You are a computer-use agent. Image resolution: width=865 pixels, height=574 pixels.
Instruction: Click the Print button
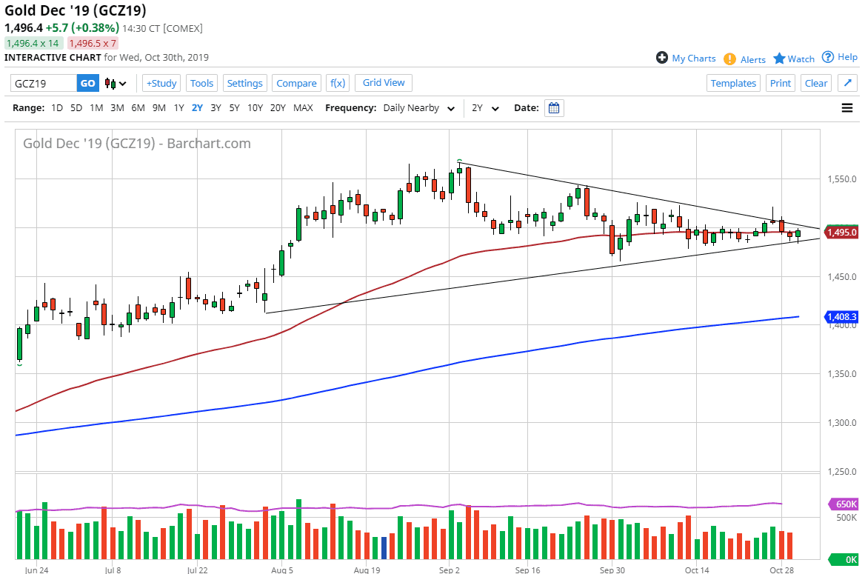tap(781, 83)
